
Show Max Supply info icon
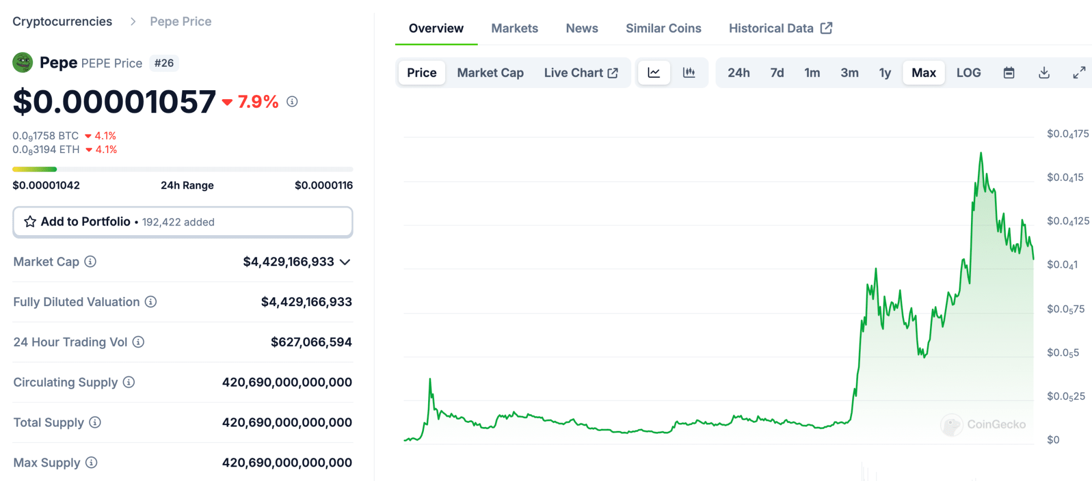click(92, 462)
